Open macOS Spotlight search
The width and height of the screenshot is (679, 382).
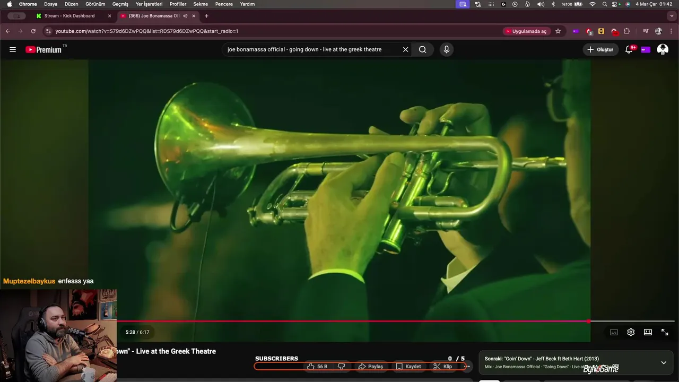(x=604, y=4)
